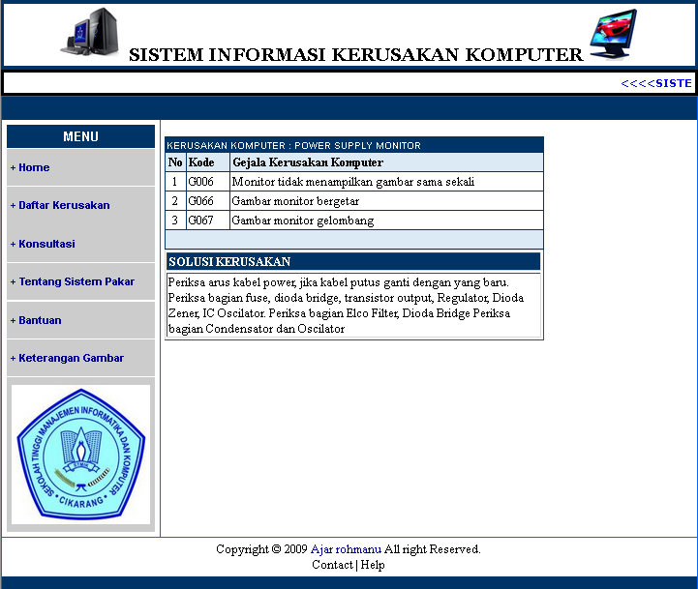Click the Kode column header

(208, 162)
